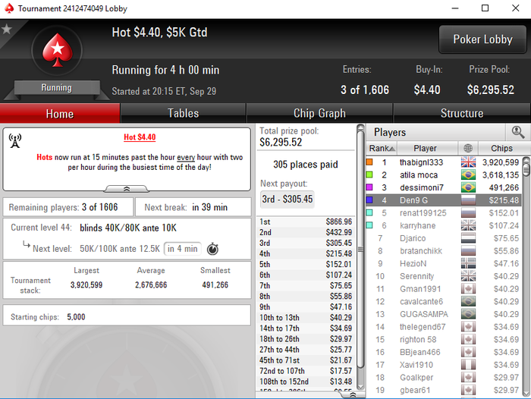Click the stopwatch icon beside next level

pos(212,249)
